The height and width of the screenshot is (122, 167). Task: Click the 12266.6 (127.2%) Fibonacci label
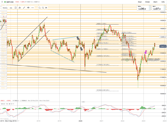point(103,56)
